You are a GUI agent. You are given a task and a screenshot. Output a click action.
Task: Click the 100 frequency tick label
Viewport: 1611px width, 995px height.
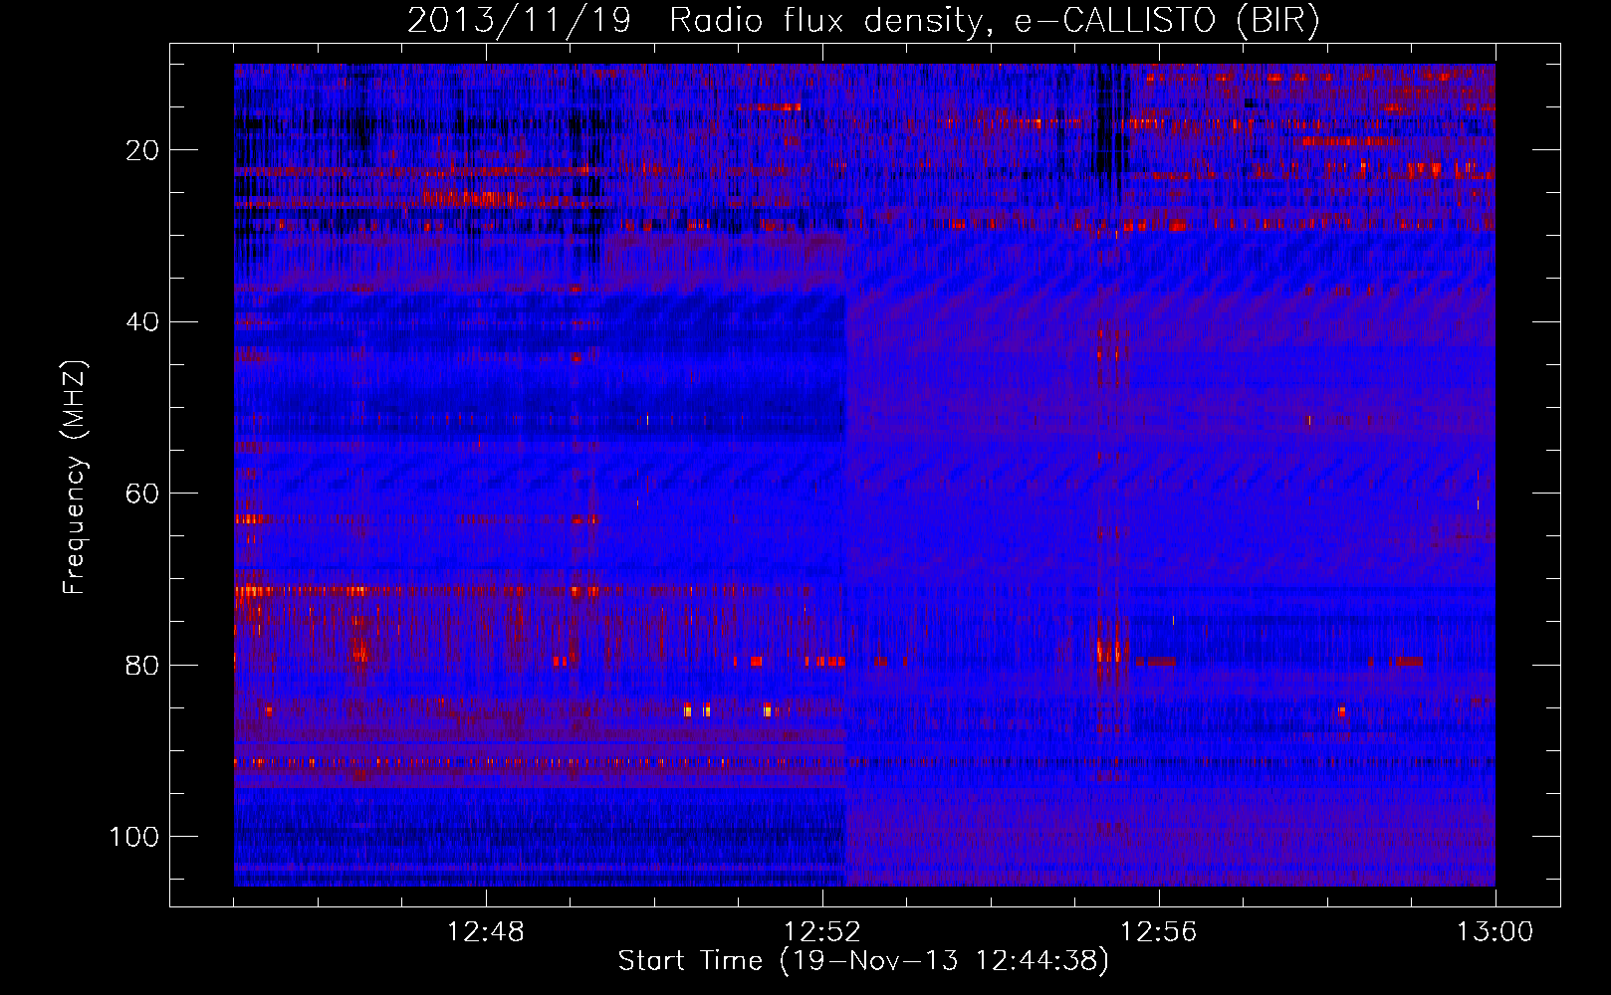tap(135, 837)
